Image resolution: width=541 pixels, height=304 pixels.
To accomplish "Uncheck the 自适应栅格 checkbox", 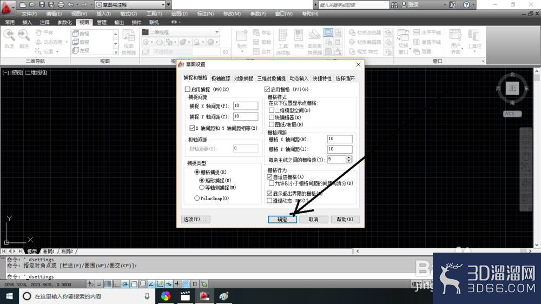I will point(269,177).
